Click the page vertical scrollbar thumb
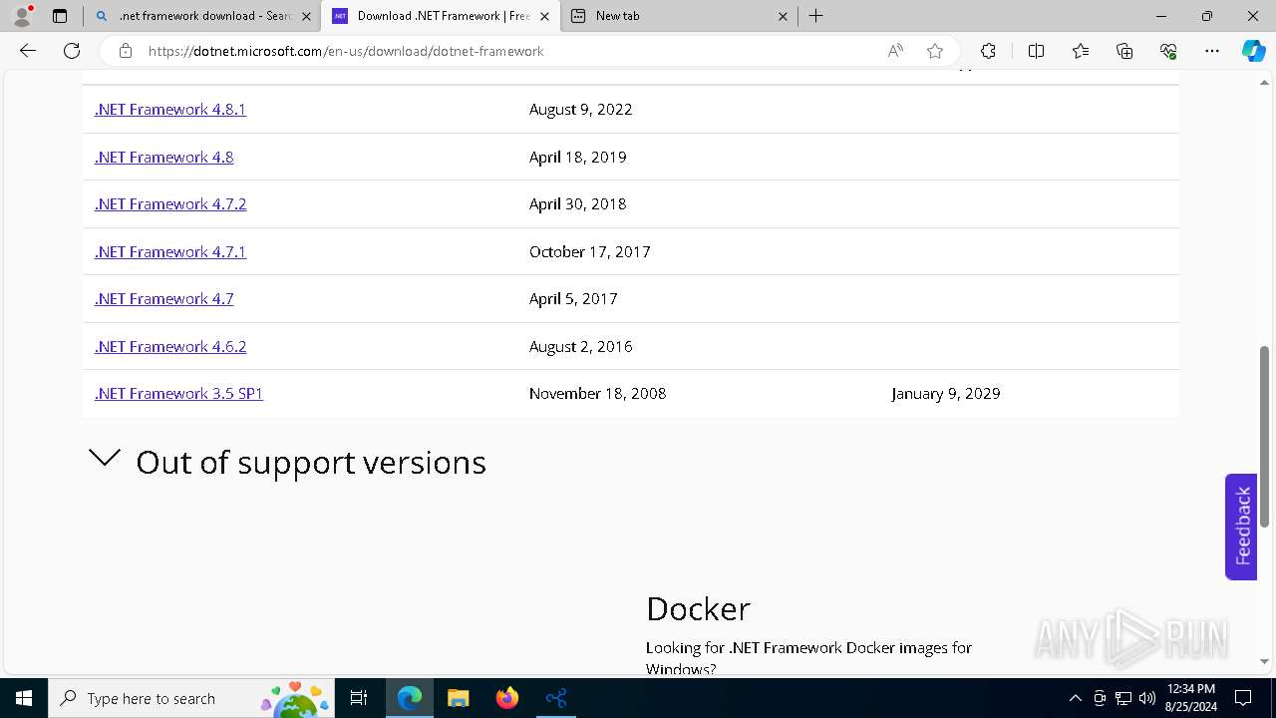This screenshot has width=1276, height=718. (x=1265, y=437)
